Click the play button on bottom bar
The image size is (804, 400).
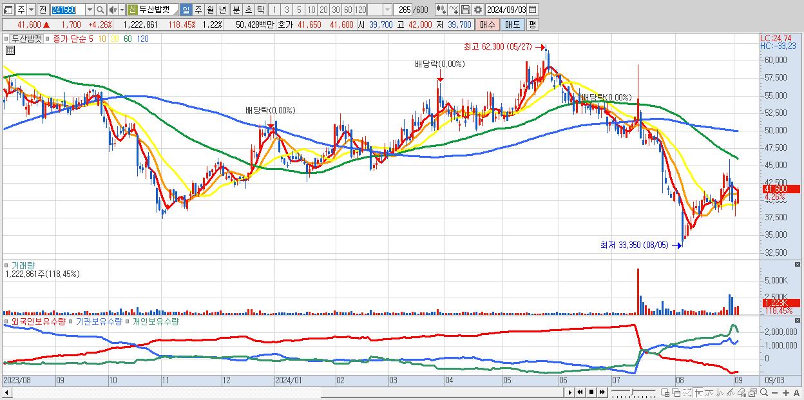pyautogui.click(x=570, y=392)
